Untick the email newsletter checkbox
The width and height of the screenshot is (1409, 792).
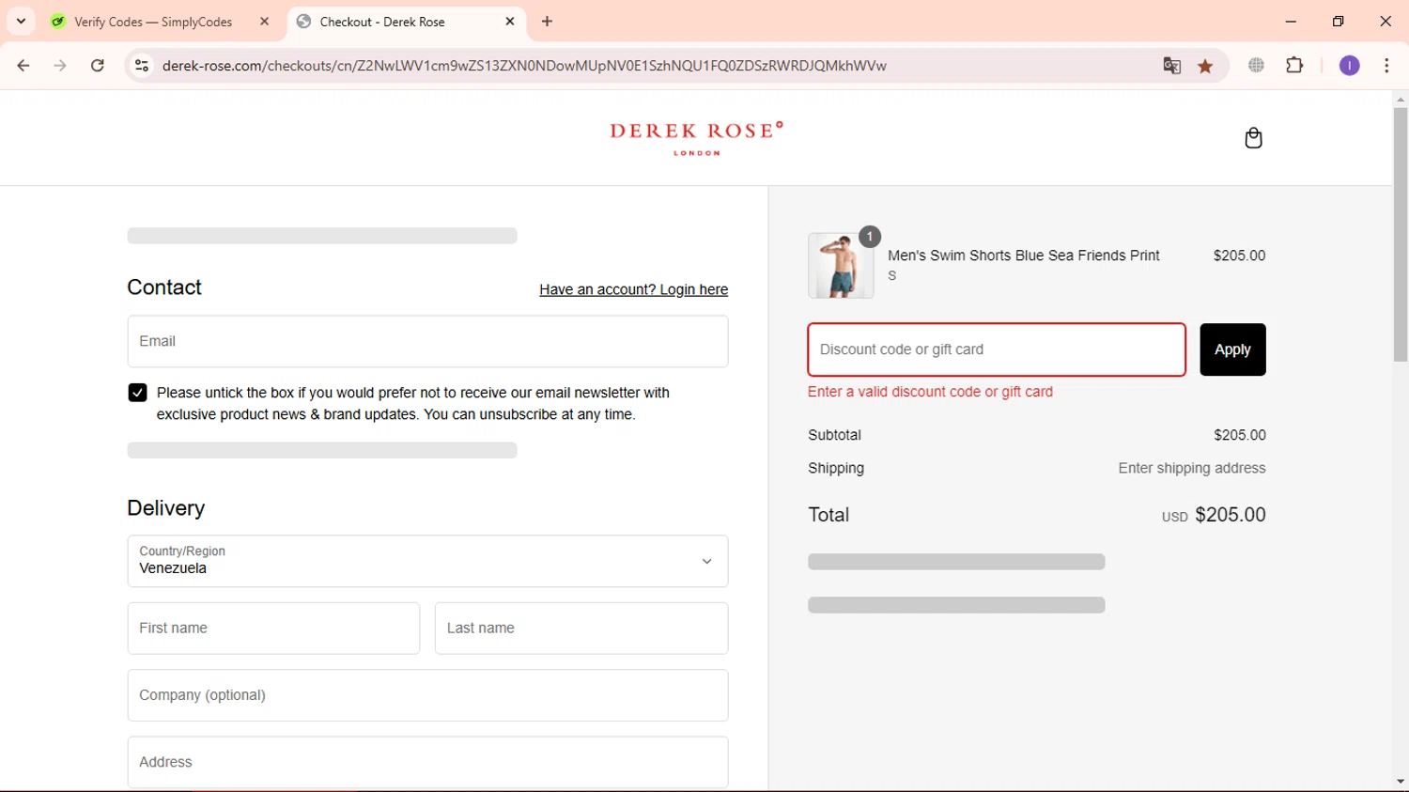tap(137, 393)
